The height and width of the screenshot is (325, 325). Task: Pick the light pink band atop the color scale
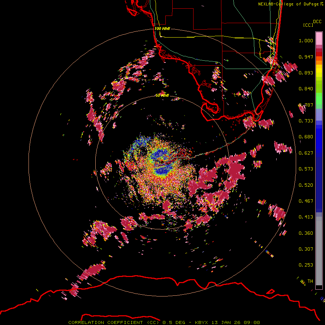pyautogui.click(x=319, y=38)
